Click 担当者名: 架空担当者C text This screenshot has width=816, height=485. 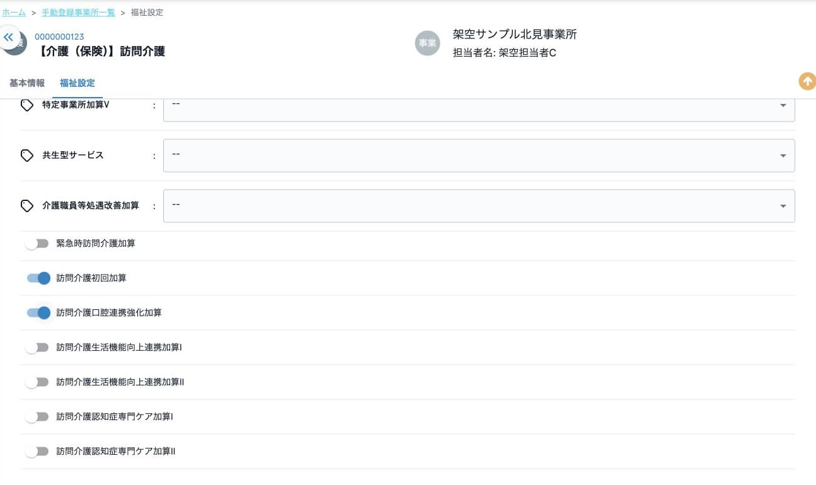pos(505,54)
